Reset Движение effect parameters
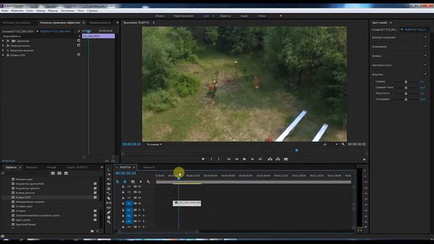This screenshot has width=434, height=244. [79, 41]
